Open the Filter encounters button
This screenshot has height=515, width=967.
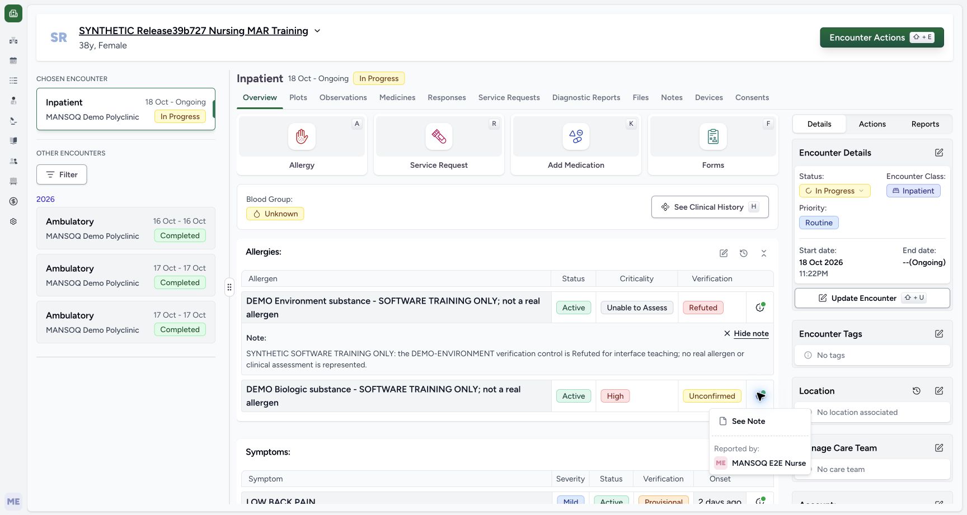62,174
